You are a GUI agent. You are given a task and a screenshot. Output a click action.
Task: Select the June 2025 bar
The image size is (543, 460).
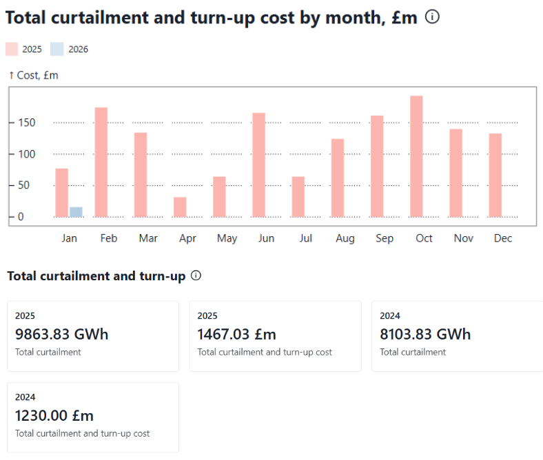[258, 165]
